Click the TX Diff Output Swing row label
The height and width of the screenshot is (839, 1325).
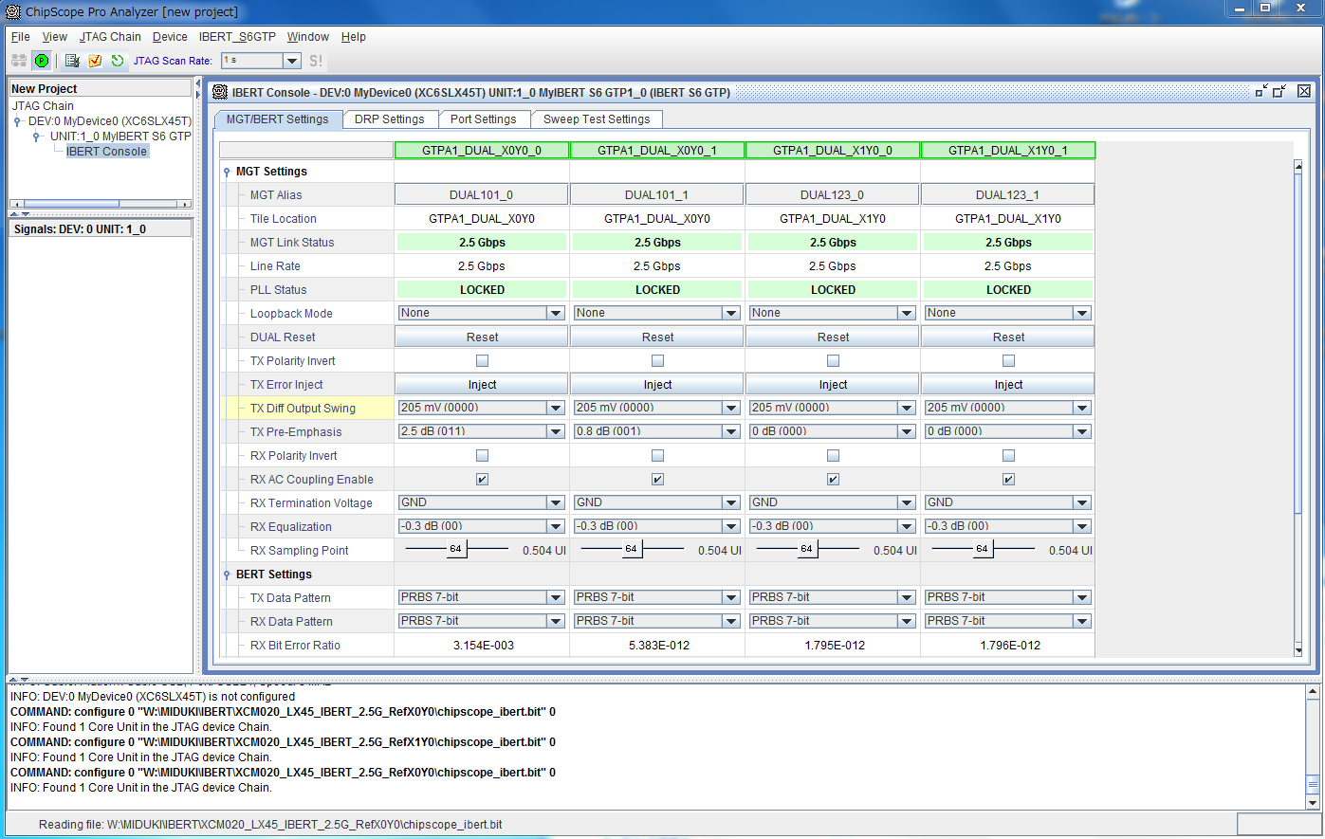point(303,409)
